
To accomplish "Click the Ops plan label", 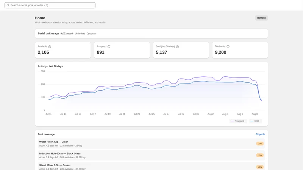I will tap(91, 34).
